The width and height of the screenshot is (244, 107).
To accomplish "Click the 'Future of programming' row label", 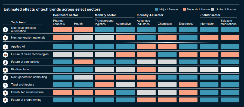I will [26, 100].
